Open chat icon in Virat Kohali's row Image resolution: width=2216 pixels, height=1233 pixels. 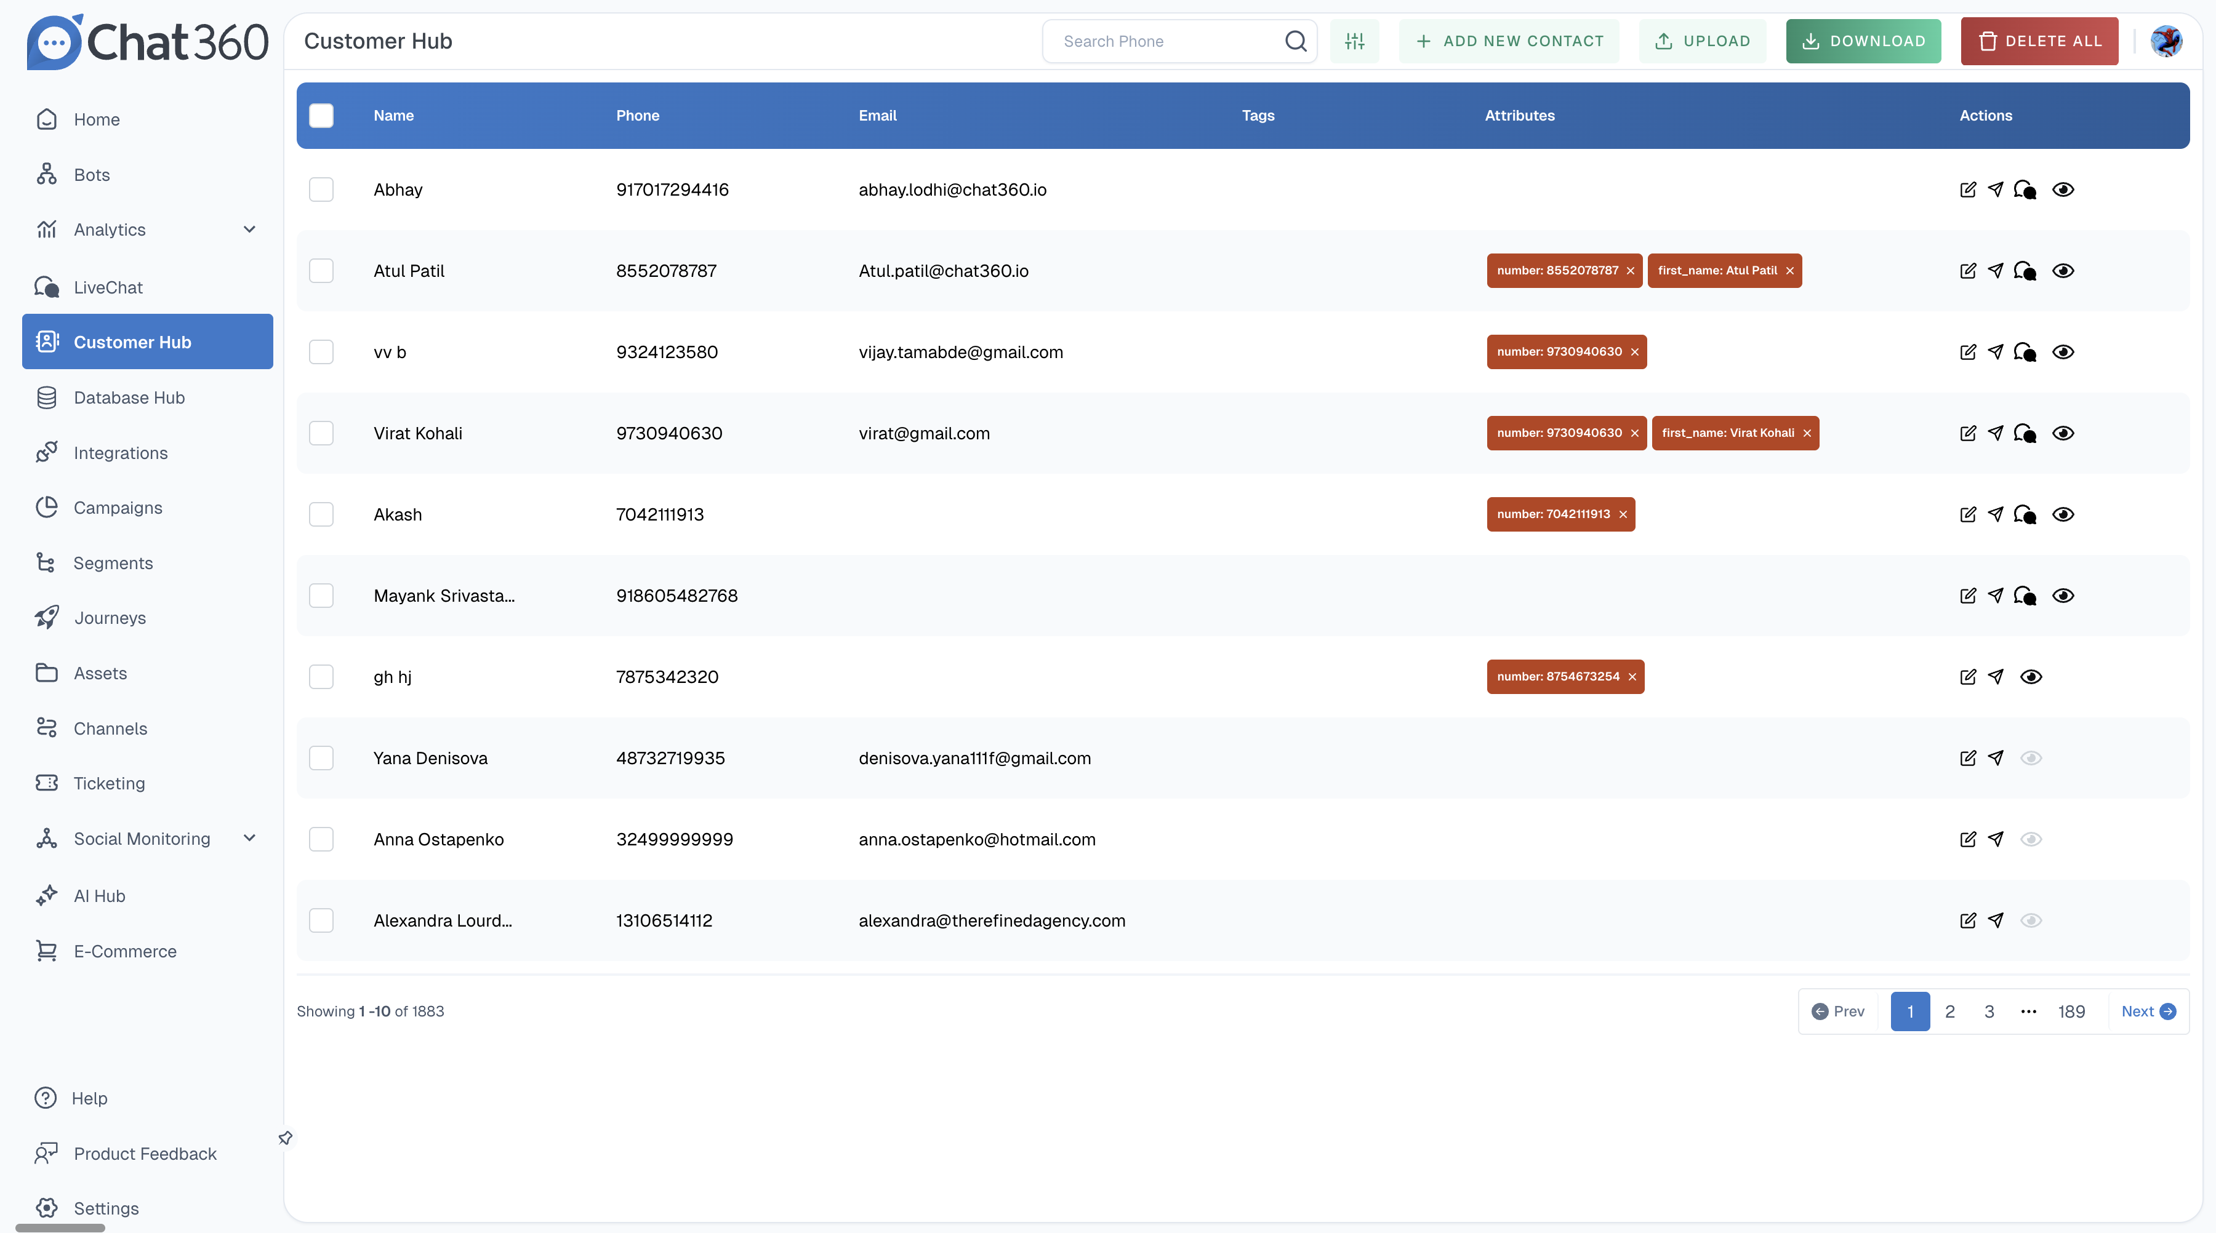pos(2025,433)
